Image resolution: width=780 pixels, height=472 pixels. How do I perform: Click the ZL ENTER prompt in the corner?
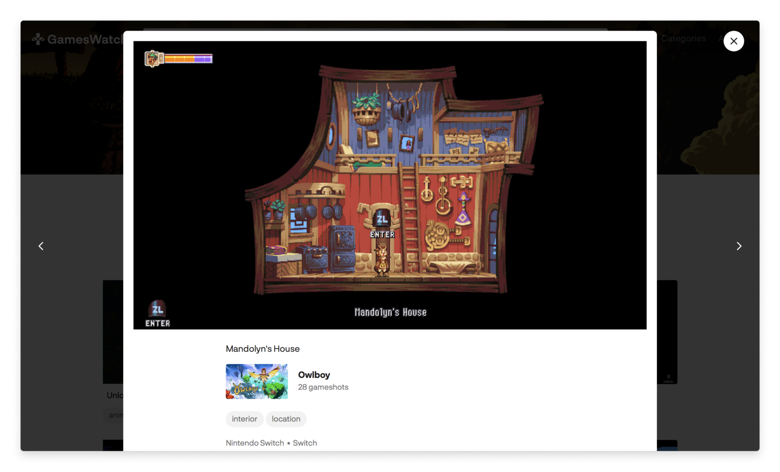tap(157, 314)
